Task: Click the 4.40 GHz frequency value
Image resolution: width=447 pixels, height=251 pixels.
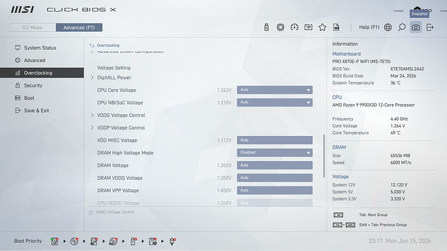Action: [399, 119]
